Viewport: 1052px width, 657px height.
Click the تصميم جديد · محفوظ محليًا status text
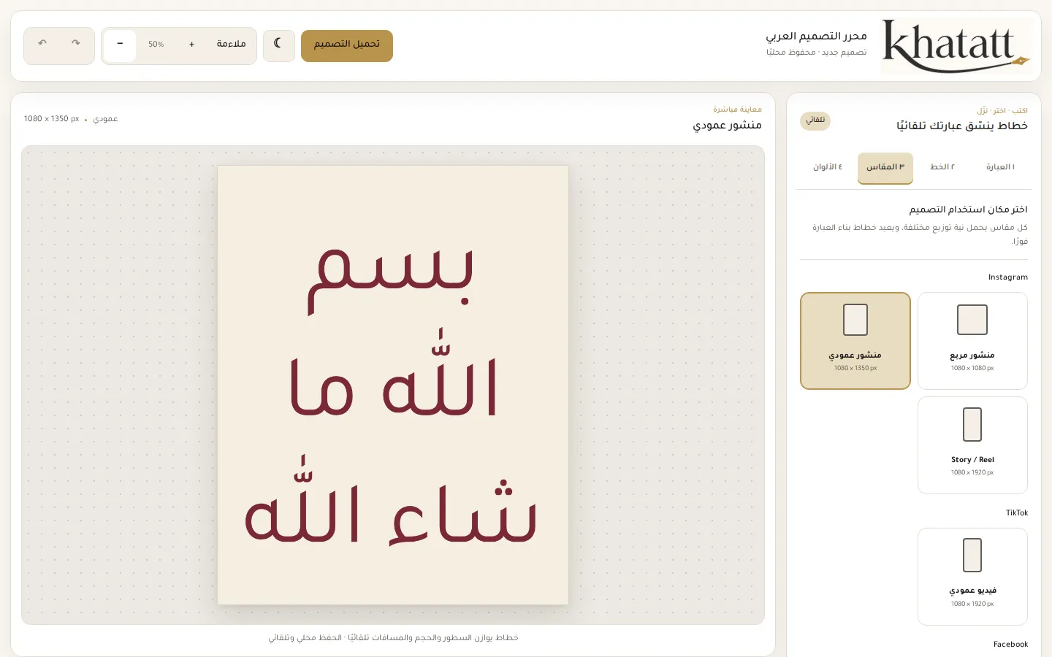tap(816, 53)
